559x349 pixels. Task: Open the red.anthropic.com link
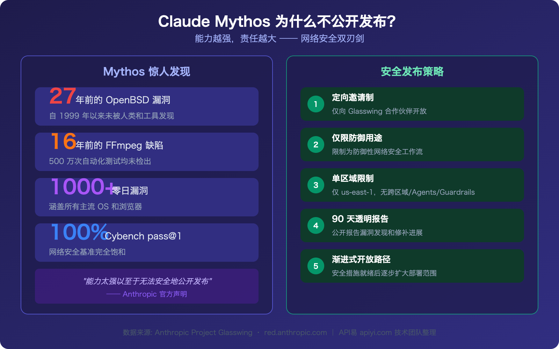(295, 333)
